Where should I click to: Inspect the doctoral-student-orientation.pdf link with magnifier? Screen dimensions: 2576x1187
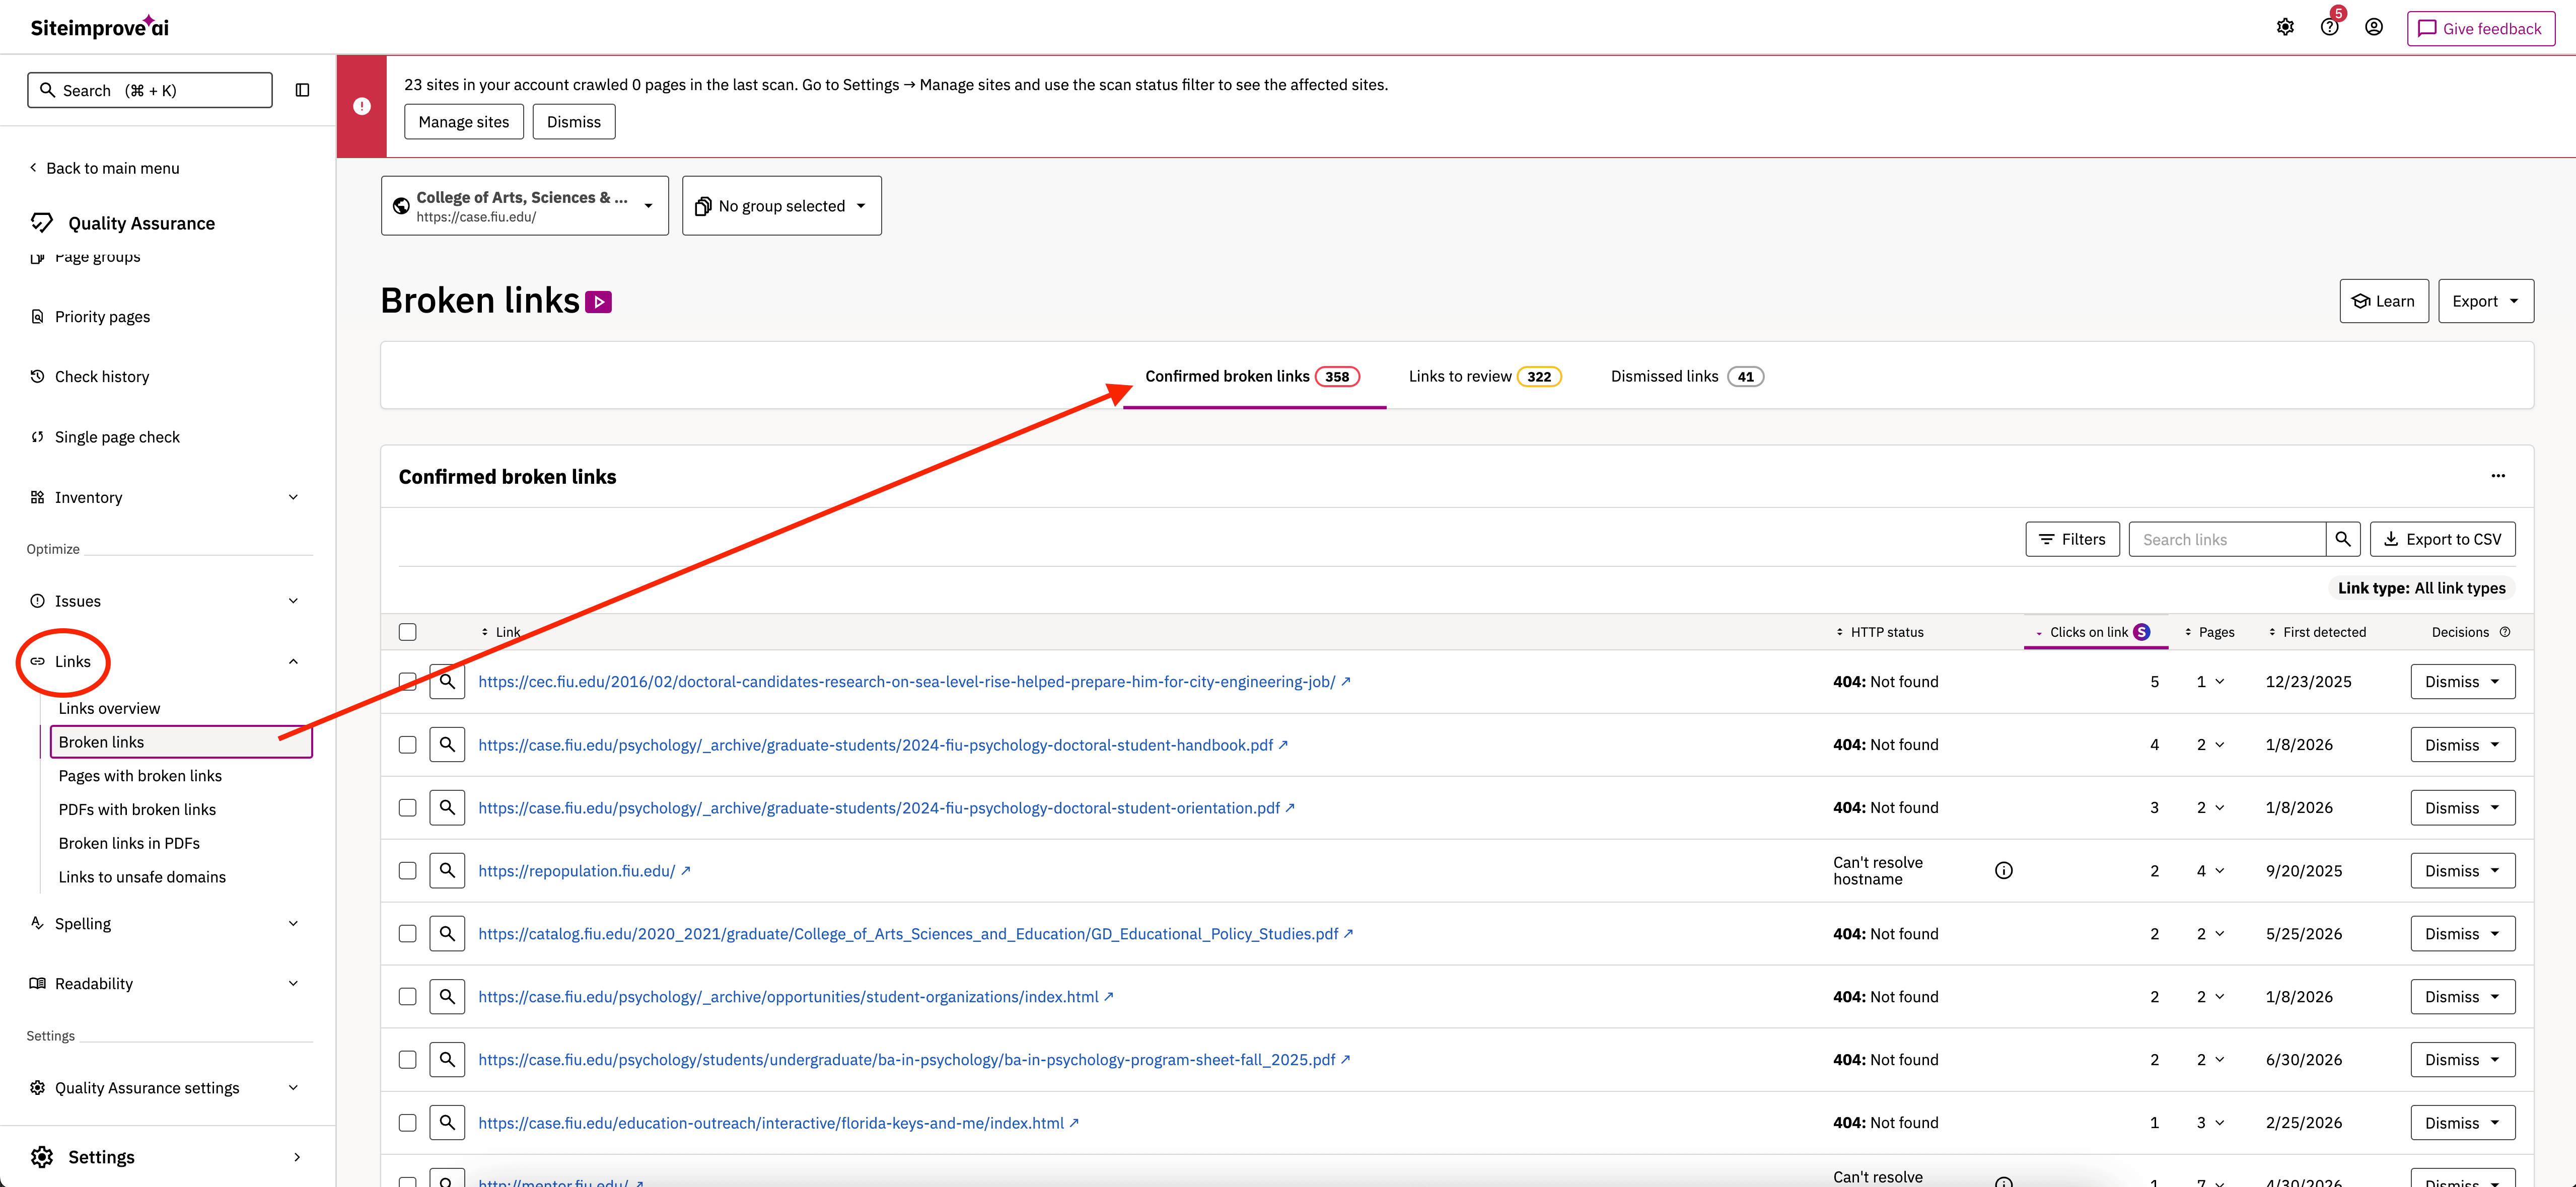tap(447, 807)
